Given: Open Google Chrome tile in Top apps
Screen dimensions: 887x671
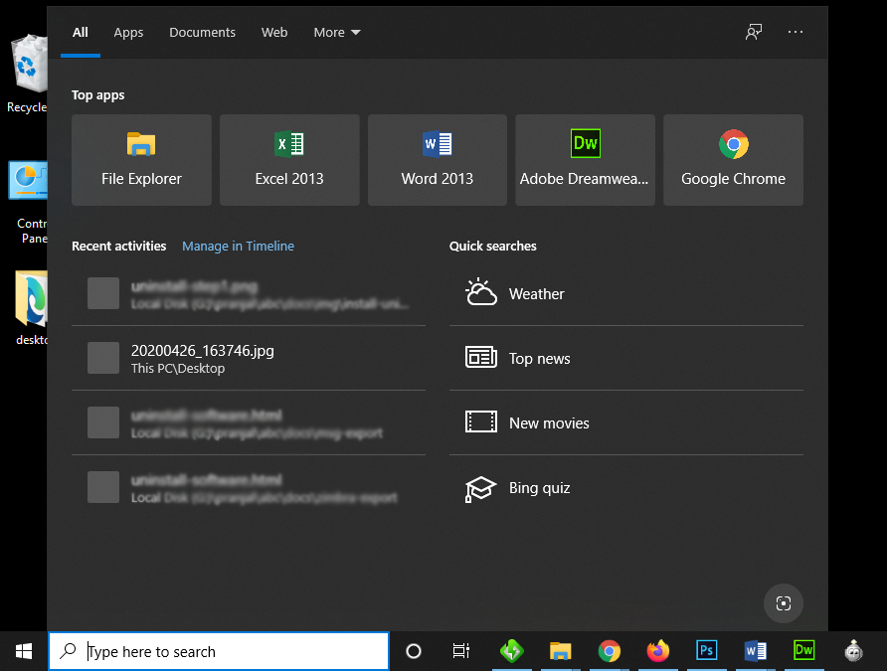Looking at the screenshot, I should point(733,160).
